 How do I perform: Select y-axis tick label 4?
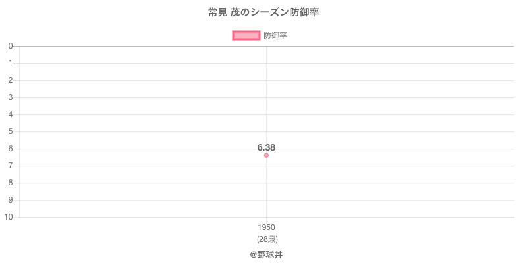coord(11,114)
